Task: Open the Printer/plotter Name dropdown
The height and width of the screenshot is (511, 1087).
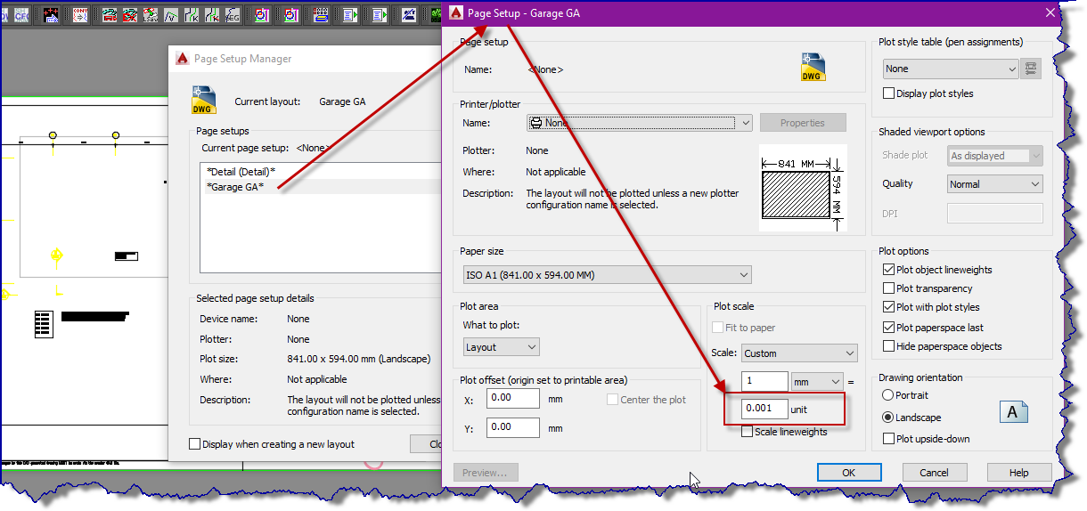Action: point(638,123)
